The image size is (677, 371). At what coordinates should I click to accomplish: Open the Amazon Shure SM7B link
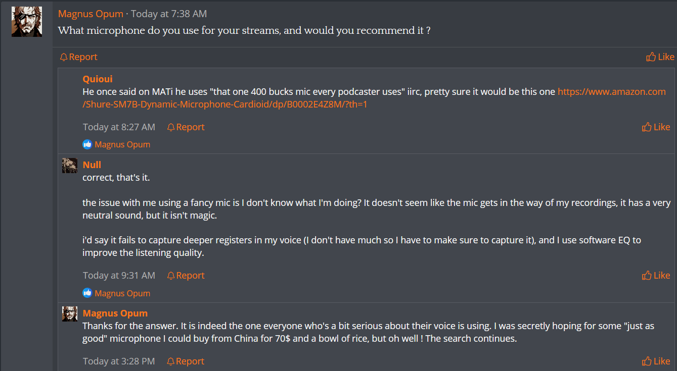coord(374,98)
